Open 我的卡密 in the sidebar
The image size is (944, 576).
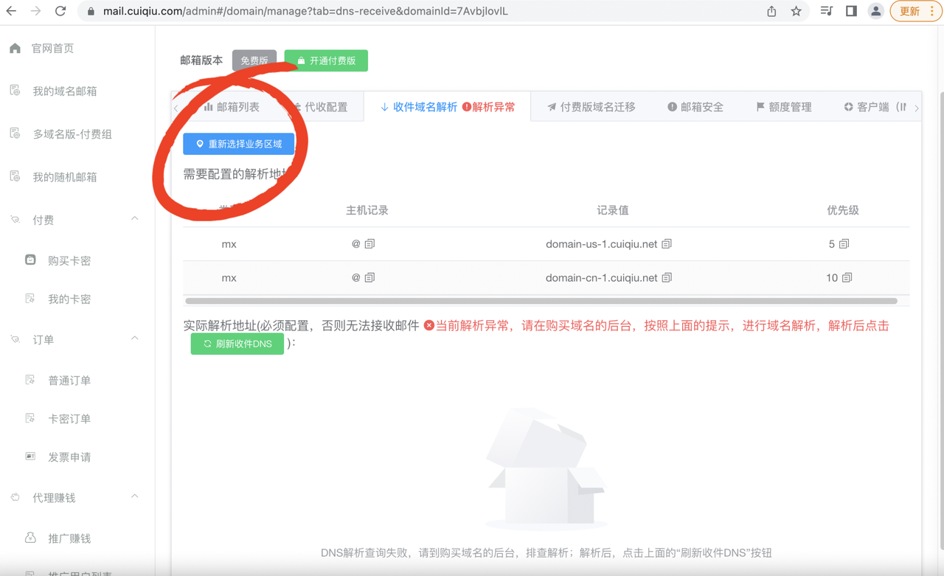point(69,299)
